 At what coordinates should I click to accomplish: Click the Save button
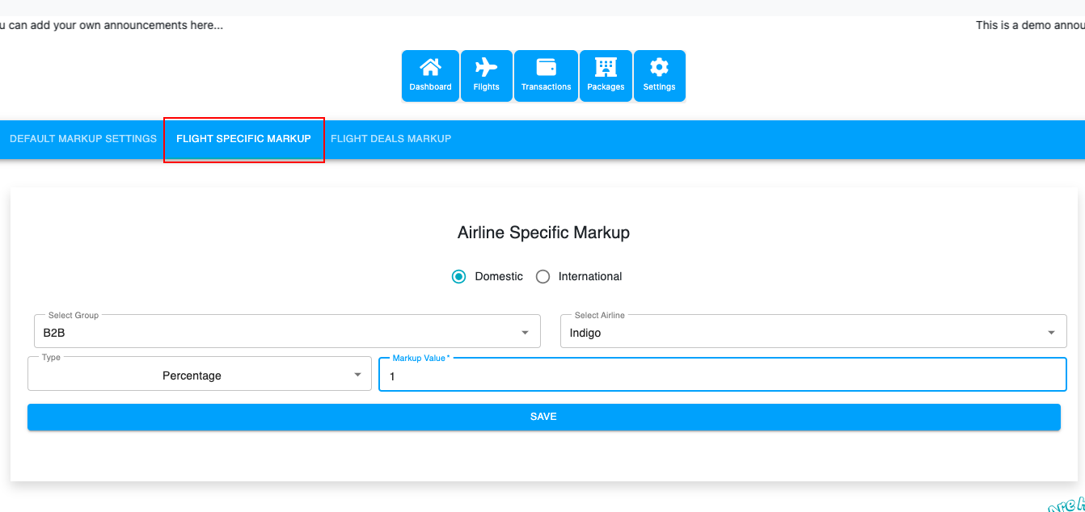click(x=543, y=417)
